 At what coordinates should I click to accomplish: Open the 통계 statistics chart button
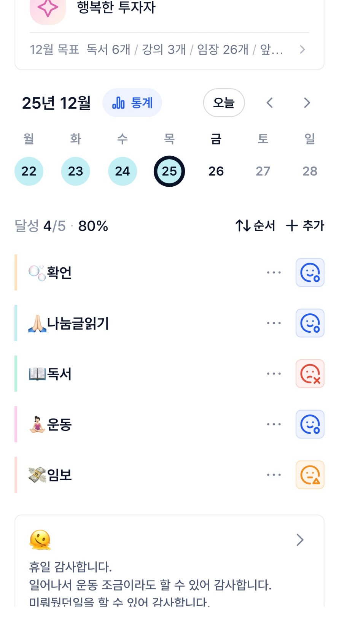132,103
